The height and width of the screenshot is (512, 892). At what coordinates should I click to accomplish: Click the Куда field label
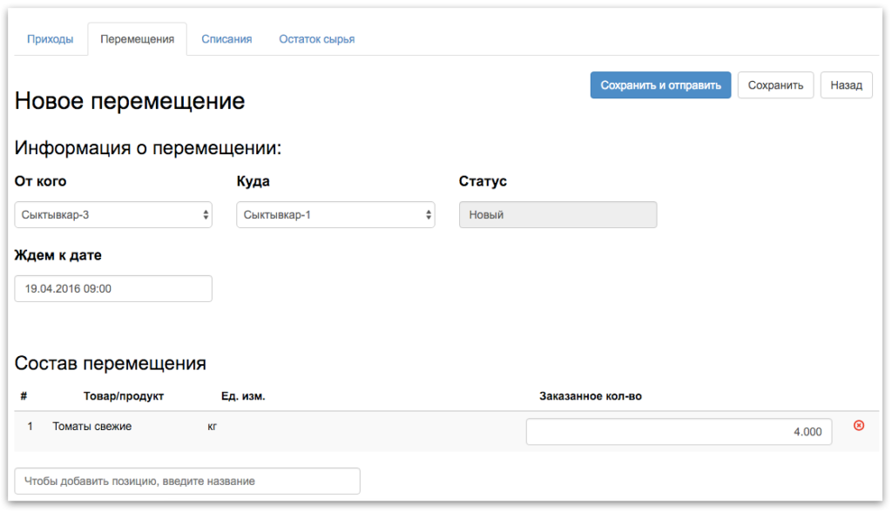253,181
